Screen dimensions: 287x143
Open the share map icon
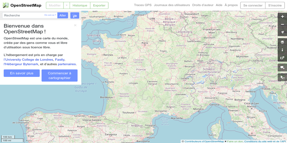point(282,58)
